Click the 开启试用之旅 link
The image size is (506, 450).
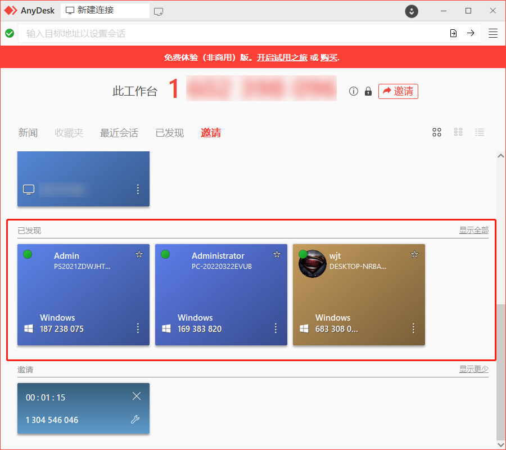pyautogui.click(x=282, y=57)
